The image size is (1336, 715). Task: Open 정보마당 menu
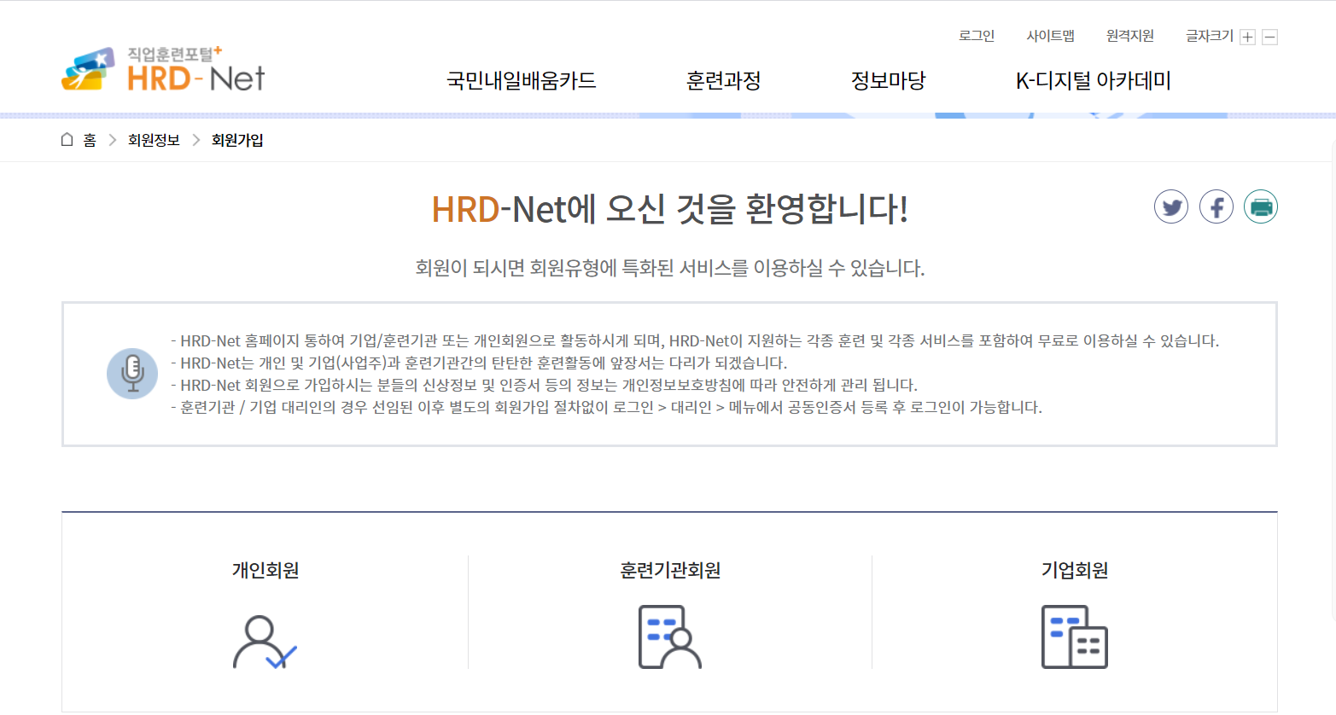(889, 81)
